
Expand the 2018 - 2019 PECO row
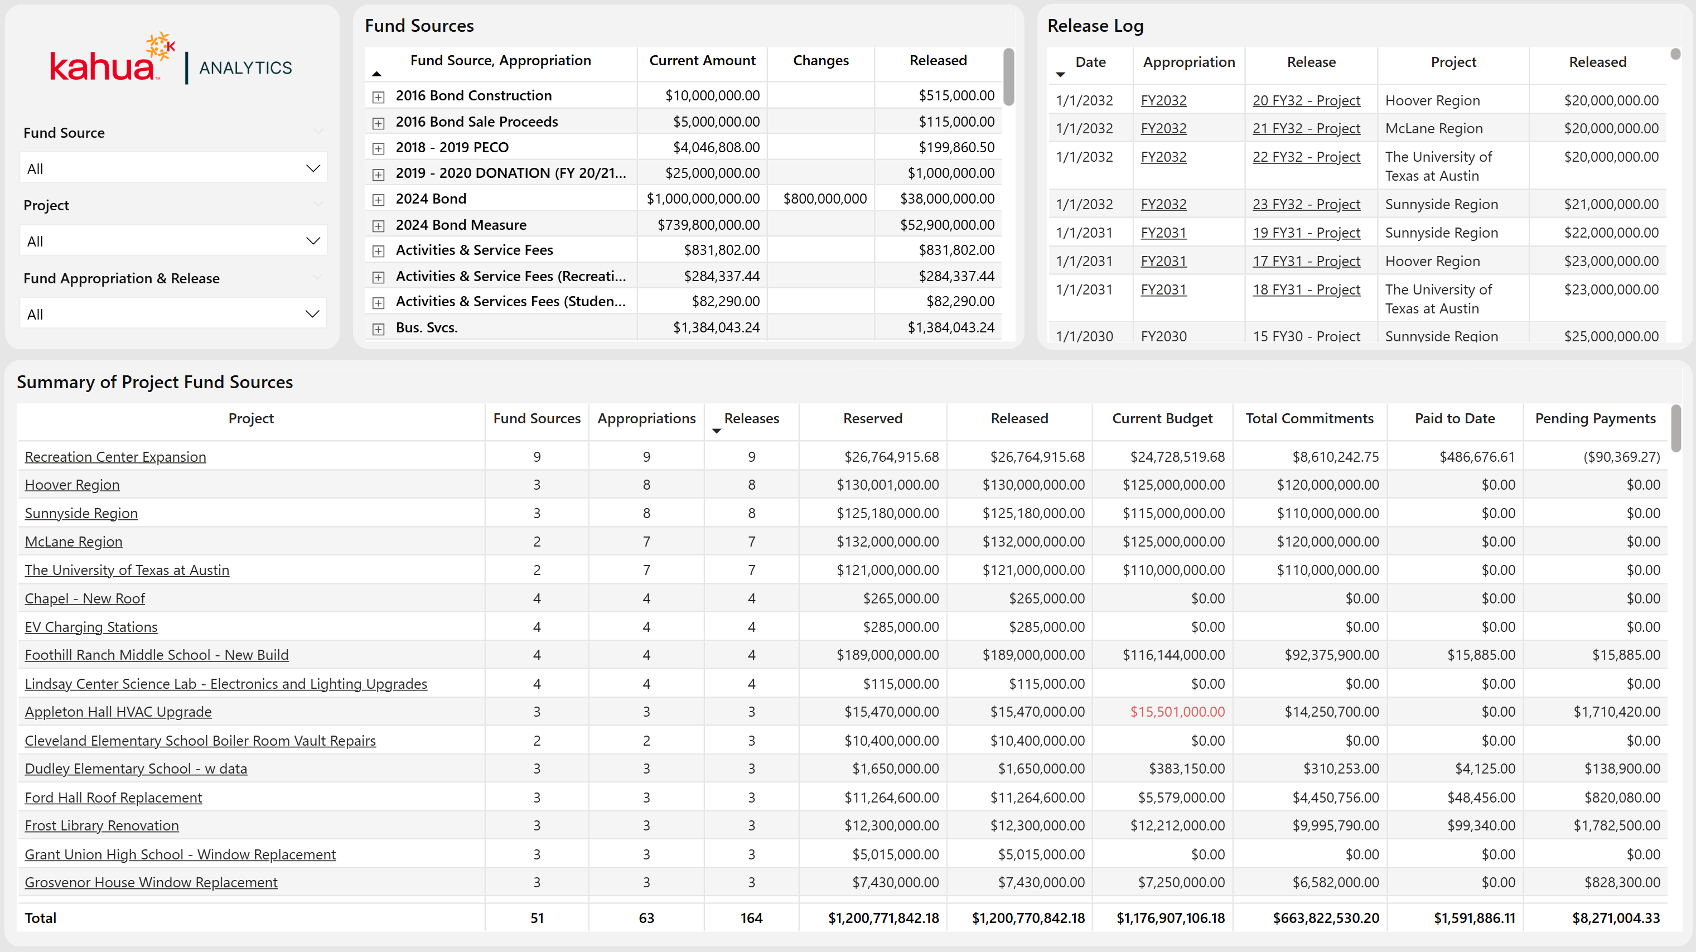click(379, 149)
